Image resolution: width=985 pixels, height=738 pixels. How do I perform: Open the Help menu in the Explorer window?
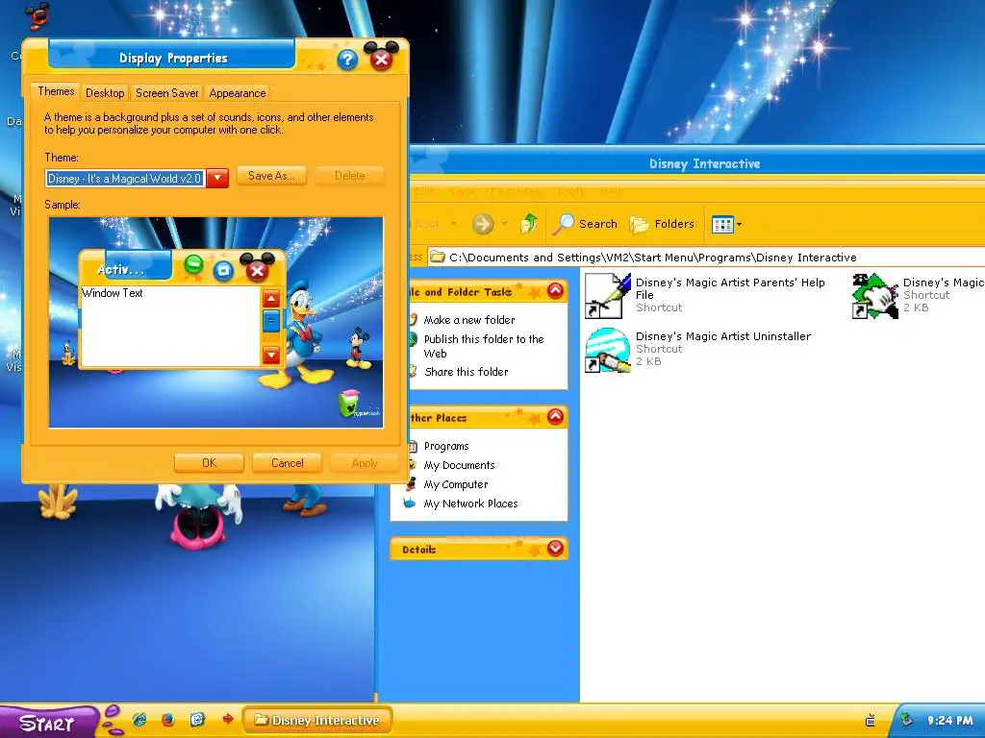point(612,191)
